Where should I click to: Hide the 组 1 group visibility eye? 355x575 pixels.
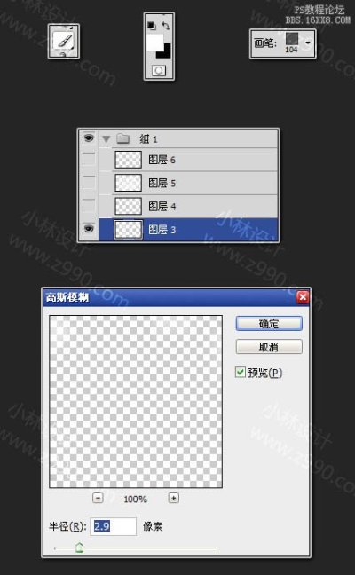(89, 138)
